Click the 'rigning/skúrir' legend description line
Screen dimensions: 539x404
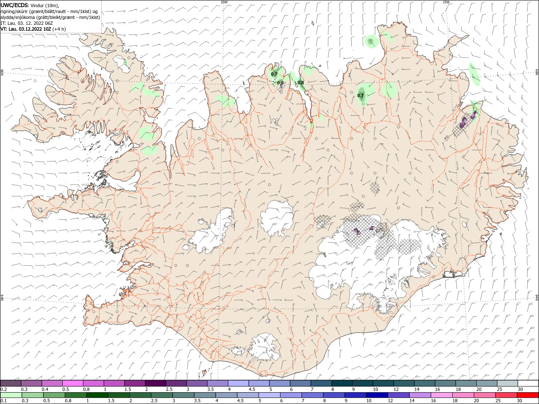tap(49, 11)
